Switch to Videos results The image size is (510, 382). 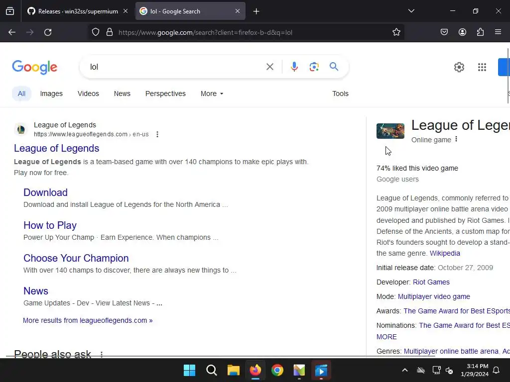tap(88, 94)
